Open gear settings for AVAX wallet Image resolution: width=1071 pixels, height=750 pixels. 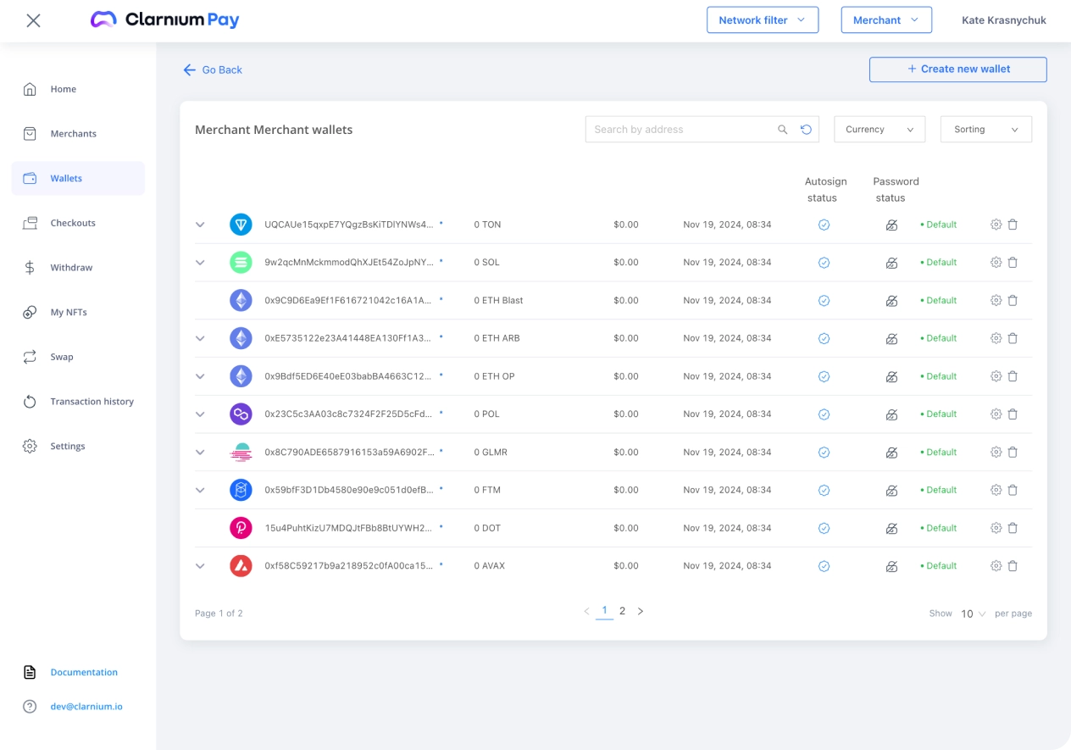point(996,566)
